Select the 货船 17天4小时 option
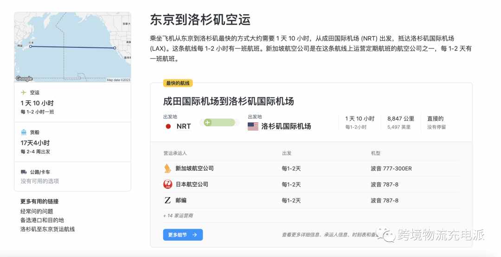 click(x=72, y=142)
